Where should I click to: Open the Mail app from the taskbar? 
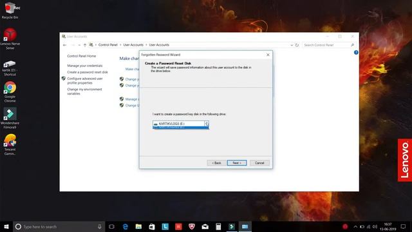click(x=205, y=226)
